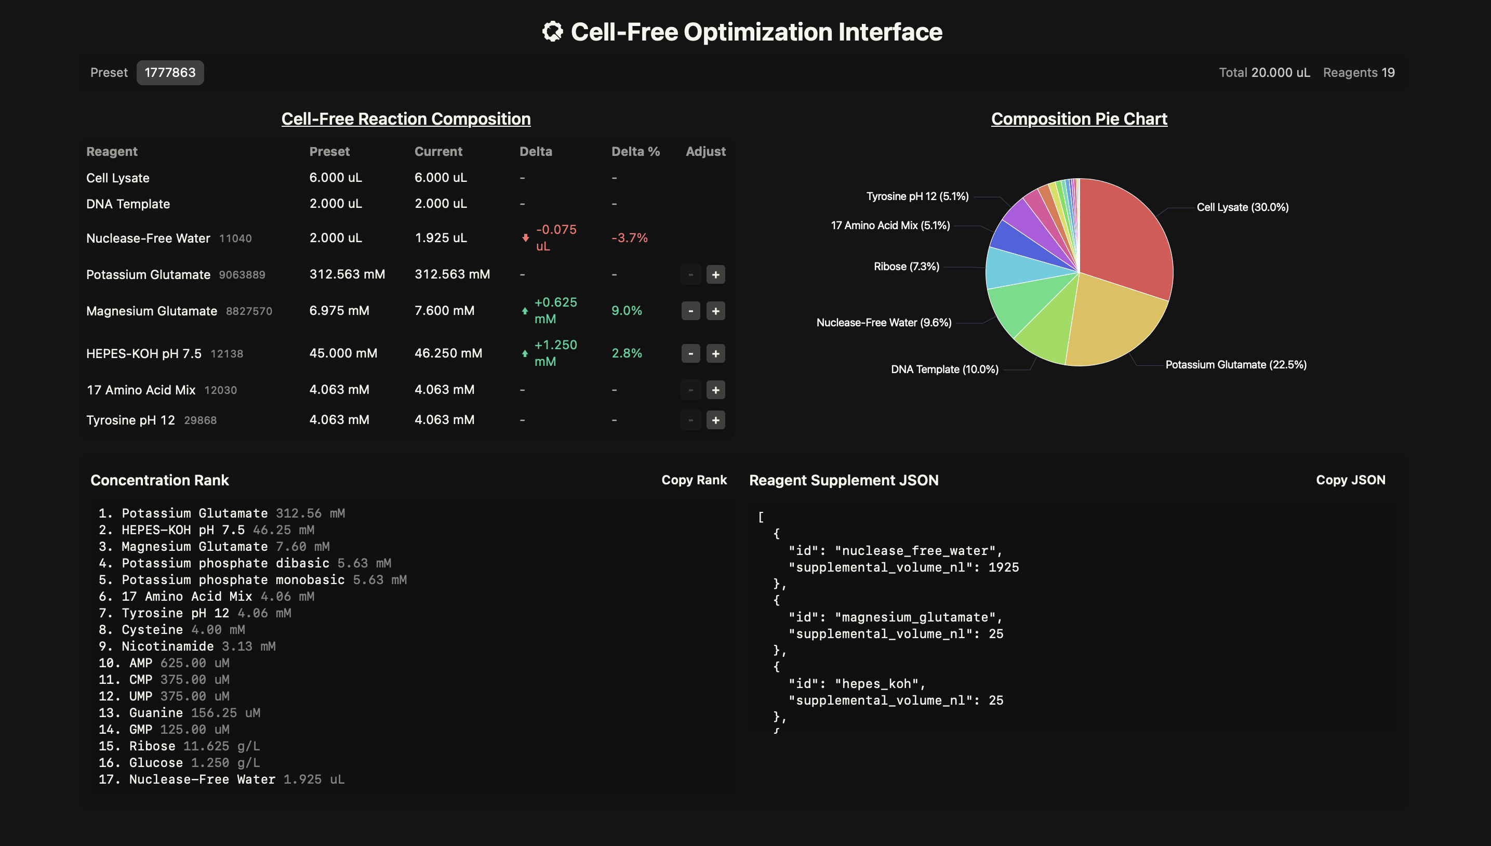Click the Copy Rank button

click(x=694, y=480)
